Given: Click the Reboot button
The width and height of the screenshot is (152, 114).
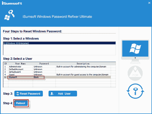Looking at the screenshot, I should [21, 103].
